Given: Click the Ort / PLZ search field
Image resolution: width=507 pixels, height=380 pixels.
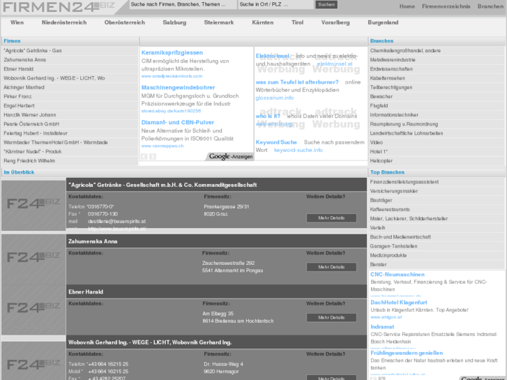Looking at the screenshot, I should pyautogui.click(x=275, y=4).
